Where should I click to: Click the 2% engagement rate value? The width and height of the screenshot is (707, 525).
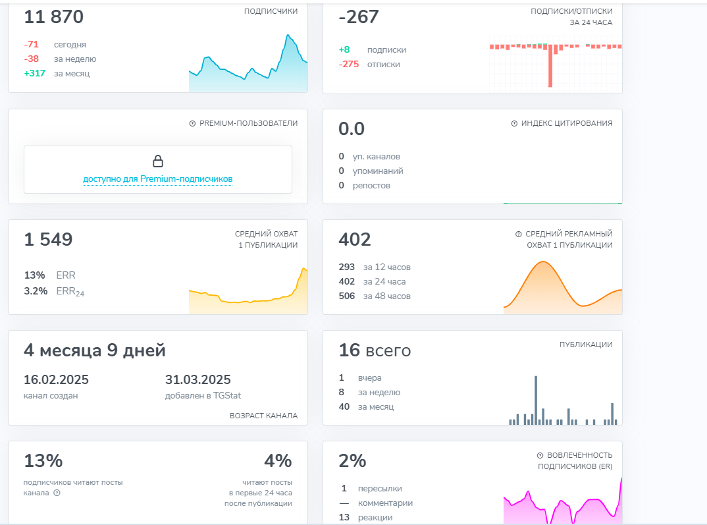(352, 461)
